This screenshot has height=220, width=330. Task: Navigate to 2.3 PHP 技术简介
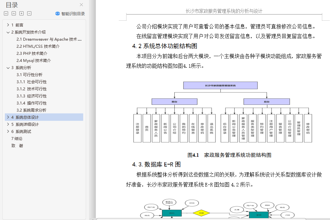coord(32,54)
